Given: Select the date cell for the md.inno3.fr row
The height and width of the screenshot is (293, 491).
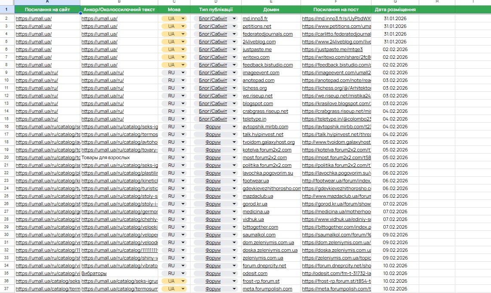Looking at the screenshot, I should tap(395, 18).
